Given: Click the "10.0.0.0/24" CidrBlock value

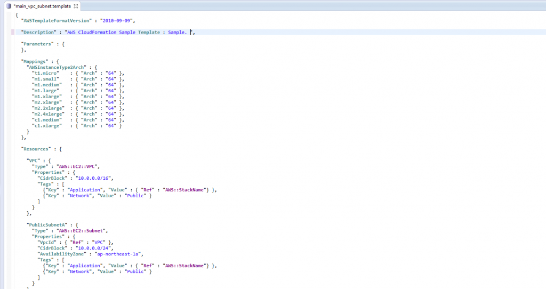Looking at the screenshot, I should point(93,248).
